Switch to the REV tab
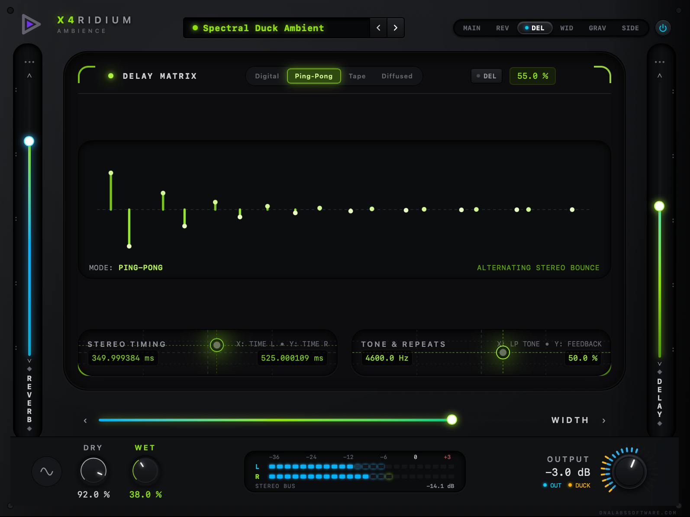The image size is (690, 517). tap(503, 28)
